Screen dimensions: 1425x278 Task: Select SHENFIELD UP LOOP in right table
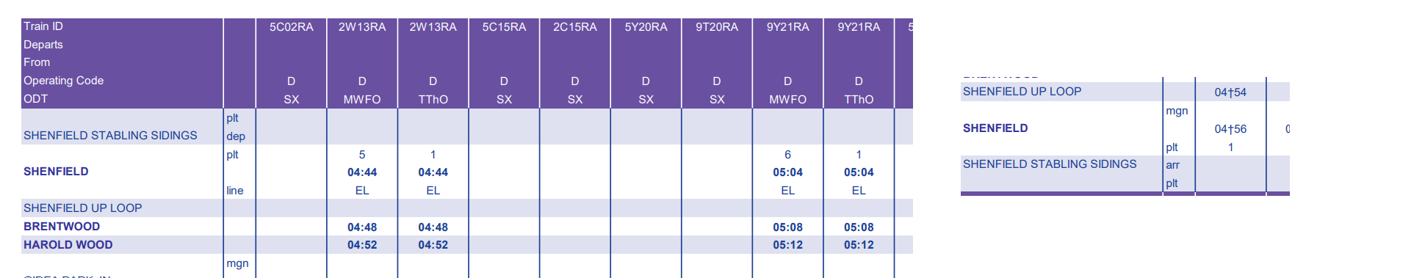[1022, 92]
